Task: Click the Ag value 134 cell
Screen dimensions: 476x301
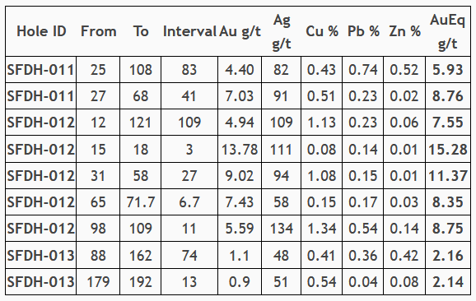Action: tap(281, 229)
